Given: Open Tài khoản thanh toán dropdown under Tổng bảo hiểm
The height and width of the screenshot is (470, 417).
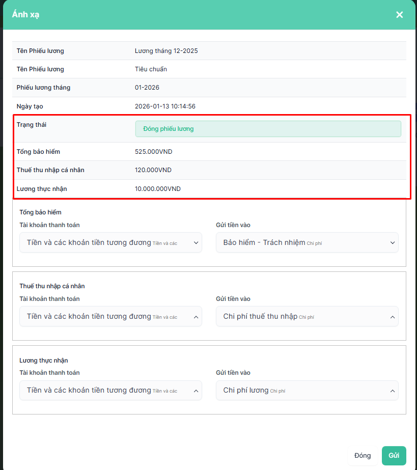Looking at the screenshot, I should 102,243.
